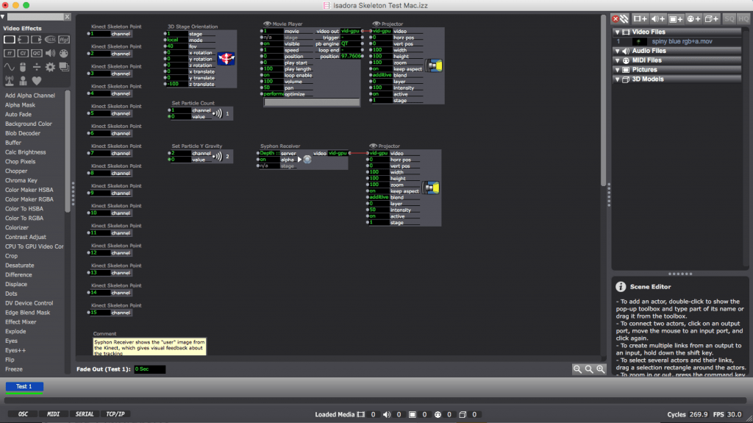
Task: Select the Test 1 scene tab
Action: (x=24, y=386)
